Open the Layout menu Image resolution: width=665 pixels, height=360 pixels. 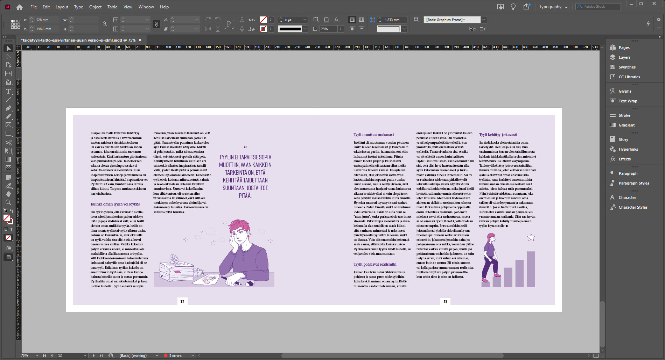pos(62,7)
